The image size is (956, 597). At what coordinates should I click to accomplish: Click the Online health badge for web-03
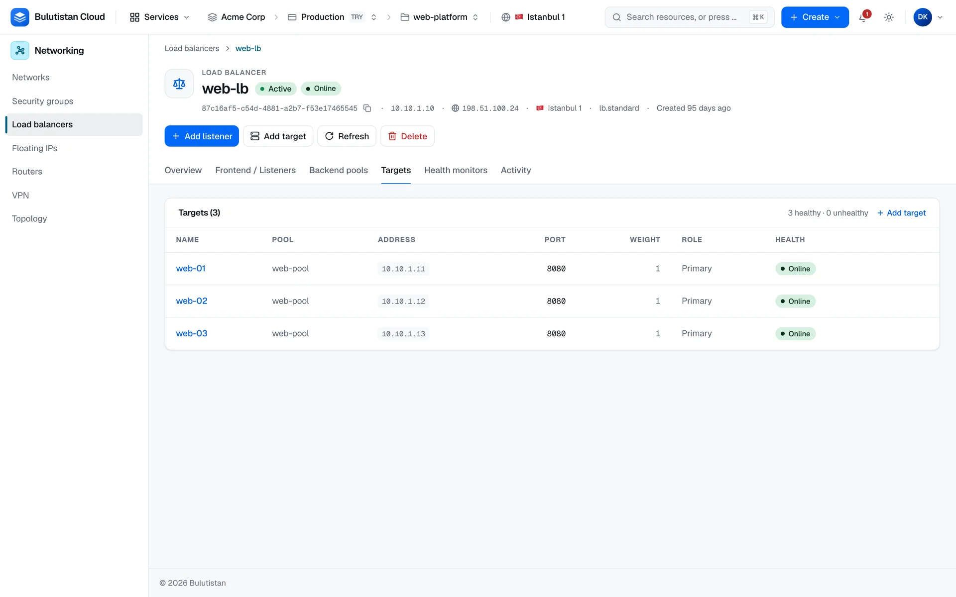pos(795,334)
